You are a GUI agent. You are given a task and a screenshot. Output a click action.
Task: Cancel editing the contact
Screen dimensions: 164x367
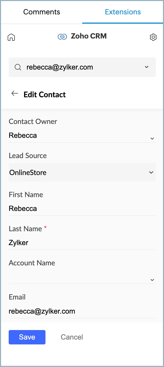point(72,337)
